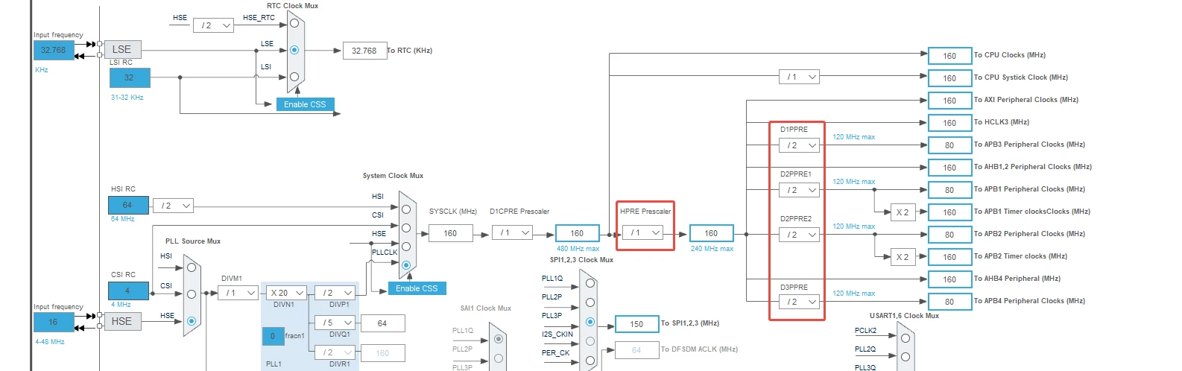Open the DIVR1 /2 dropdown
The height and width of the screenshot is (371, 1182).
click(x=335, y=352)
